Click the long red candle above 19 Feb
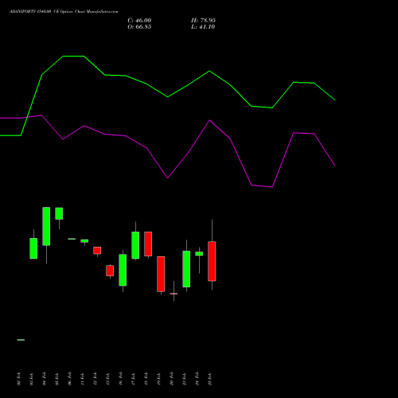 tap(161, 274)
